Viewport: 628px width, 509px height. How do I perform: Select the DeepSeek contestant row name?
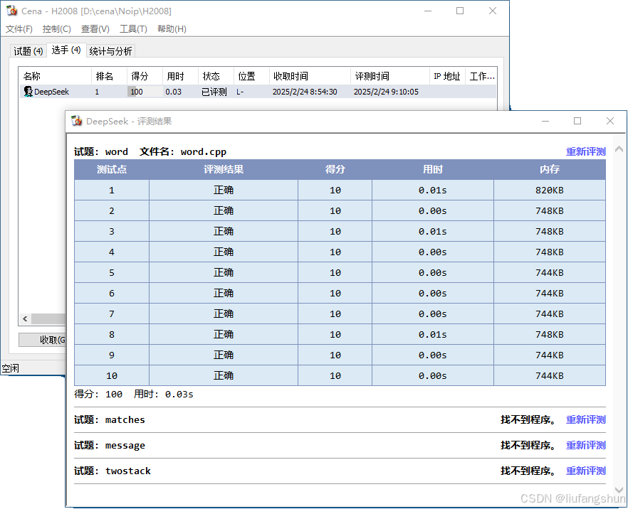point(51,92)
